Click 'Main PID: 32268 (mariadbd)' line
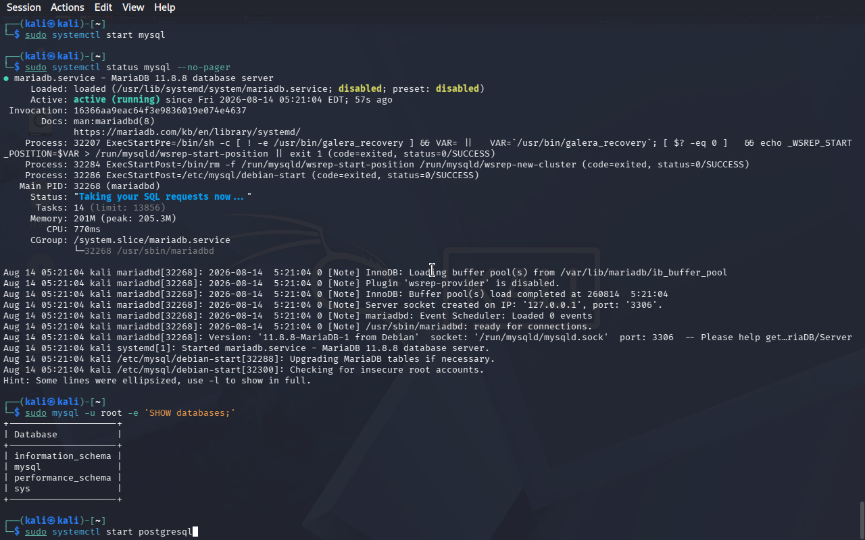 [x=90, y=186]
